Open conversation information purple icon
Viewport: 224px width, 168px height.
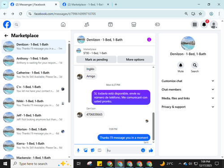[x=149, y=39]
